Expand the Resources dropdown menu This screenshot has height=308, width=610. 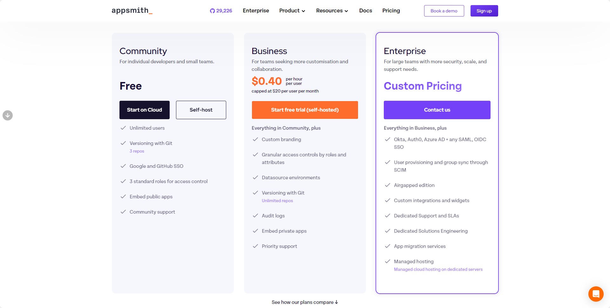pos(332,11)
